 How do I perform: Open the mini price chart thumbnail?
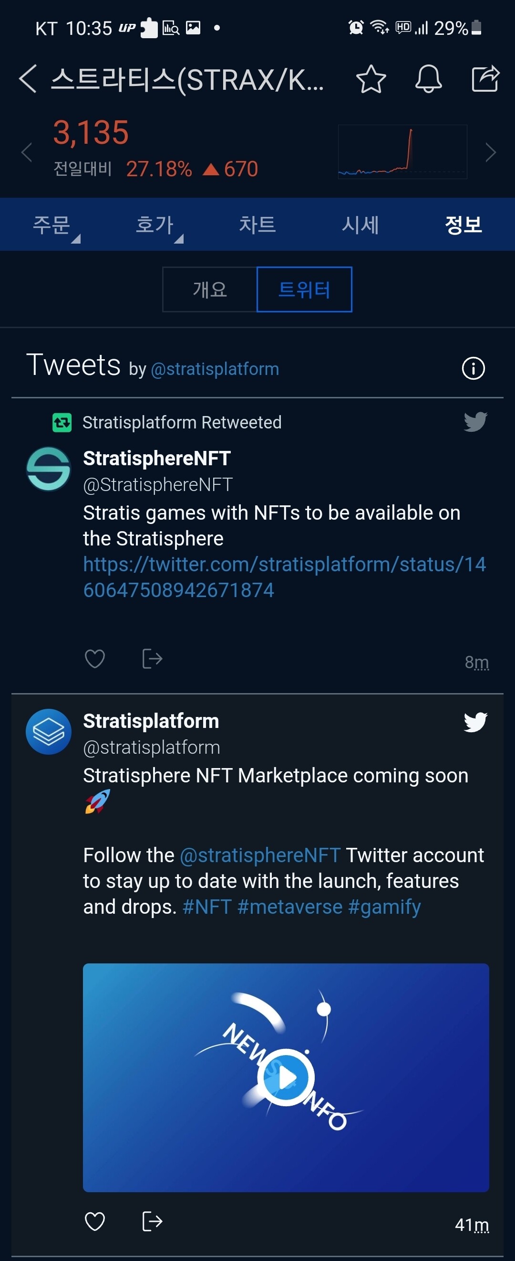tap(402, 152)
